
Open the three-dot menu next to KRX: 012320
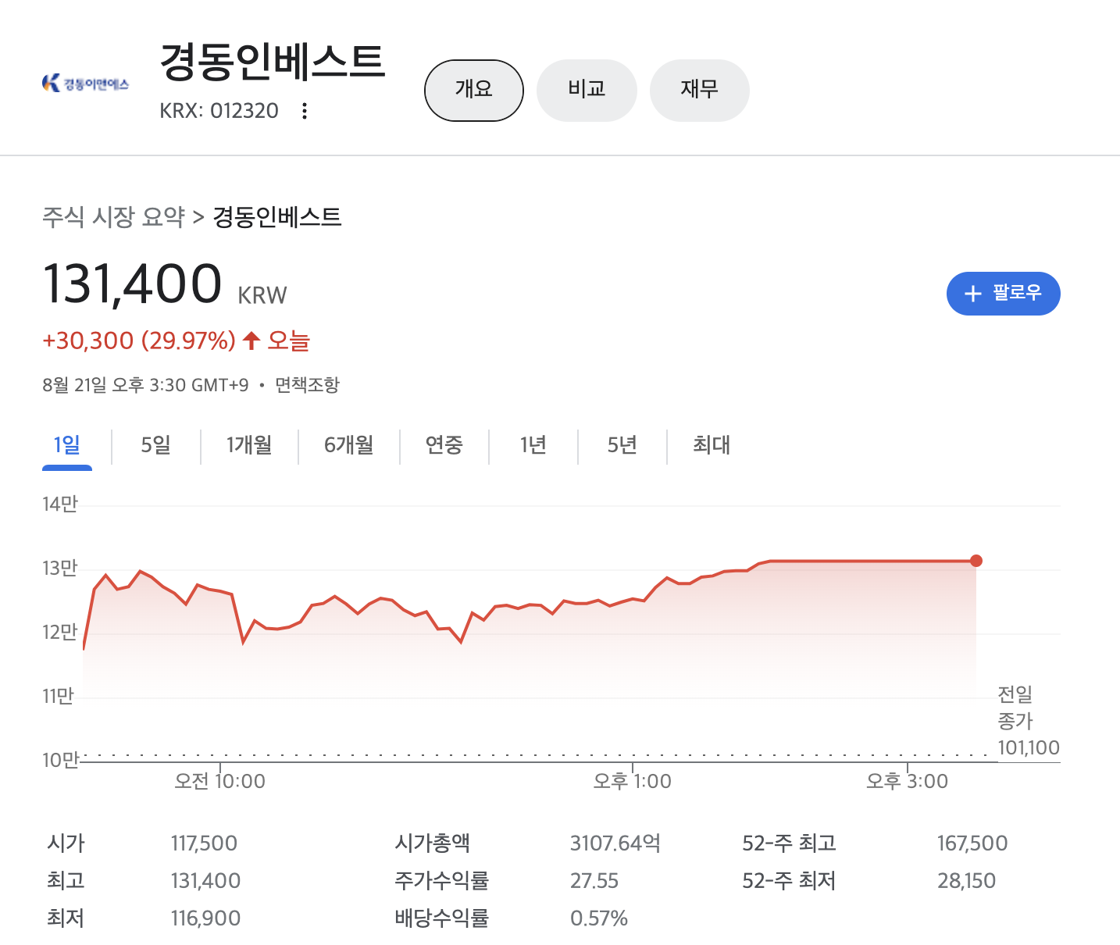[x=305, y=110]
